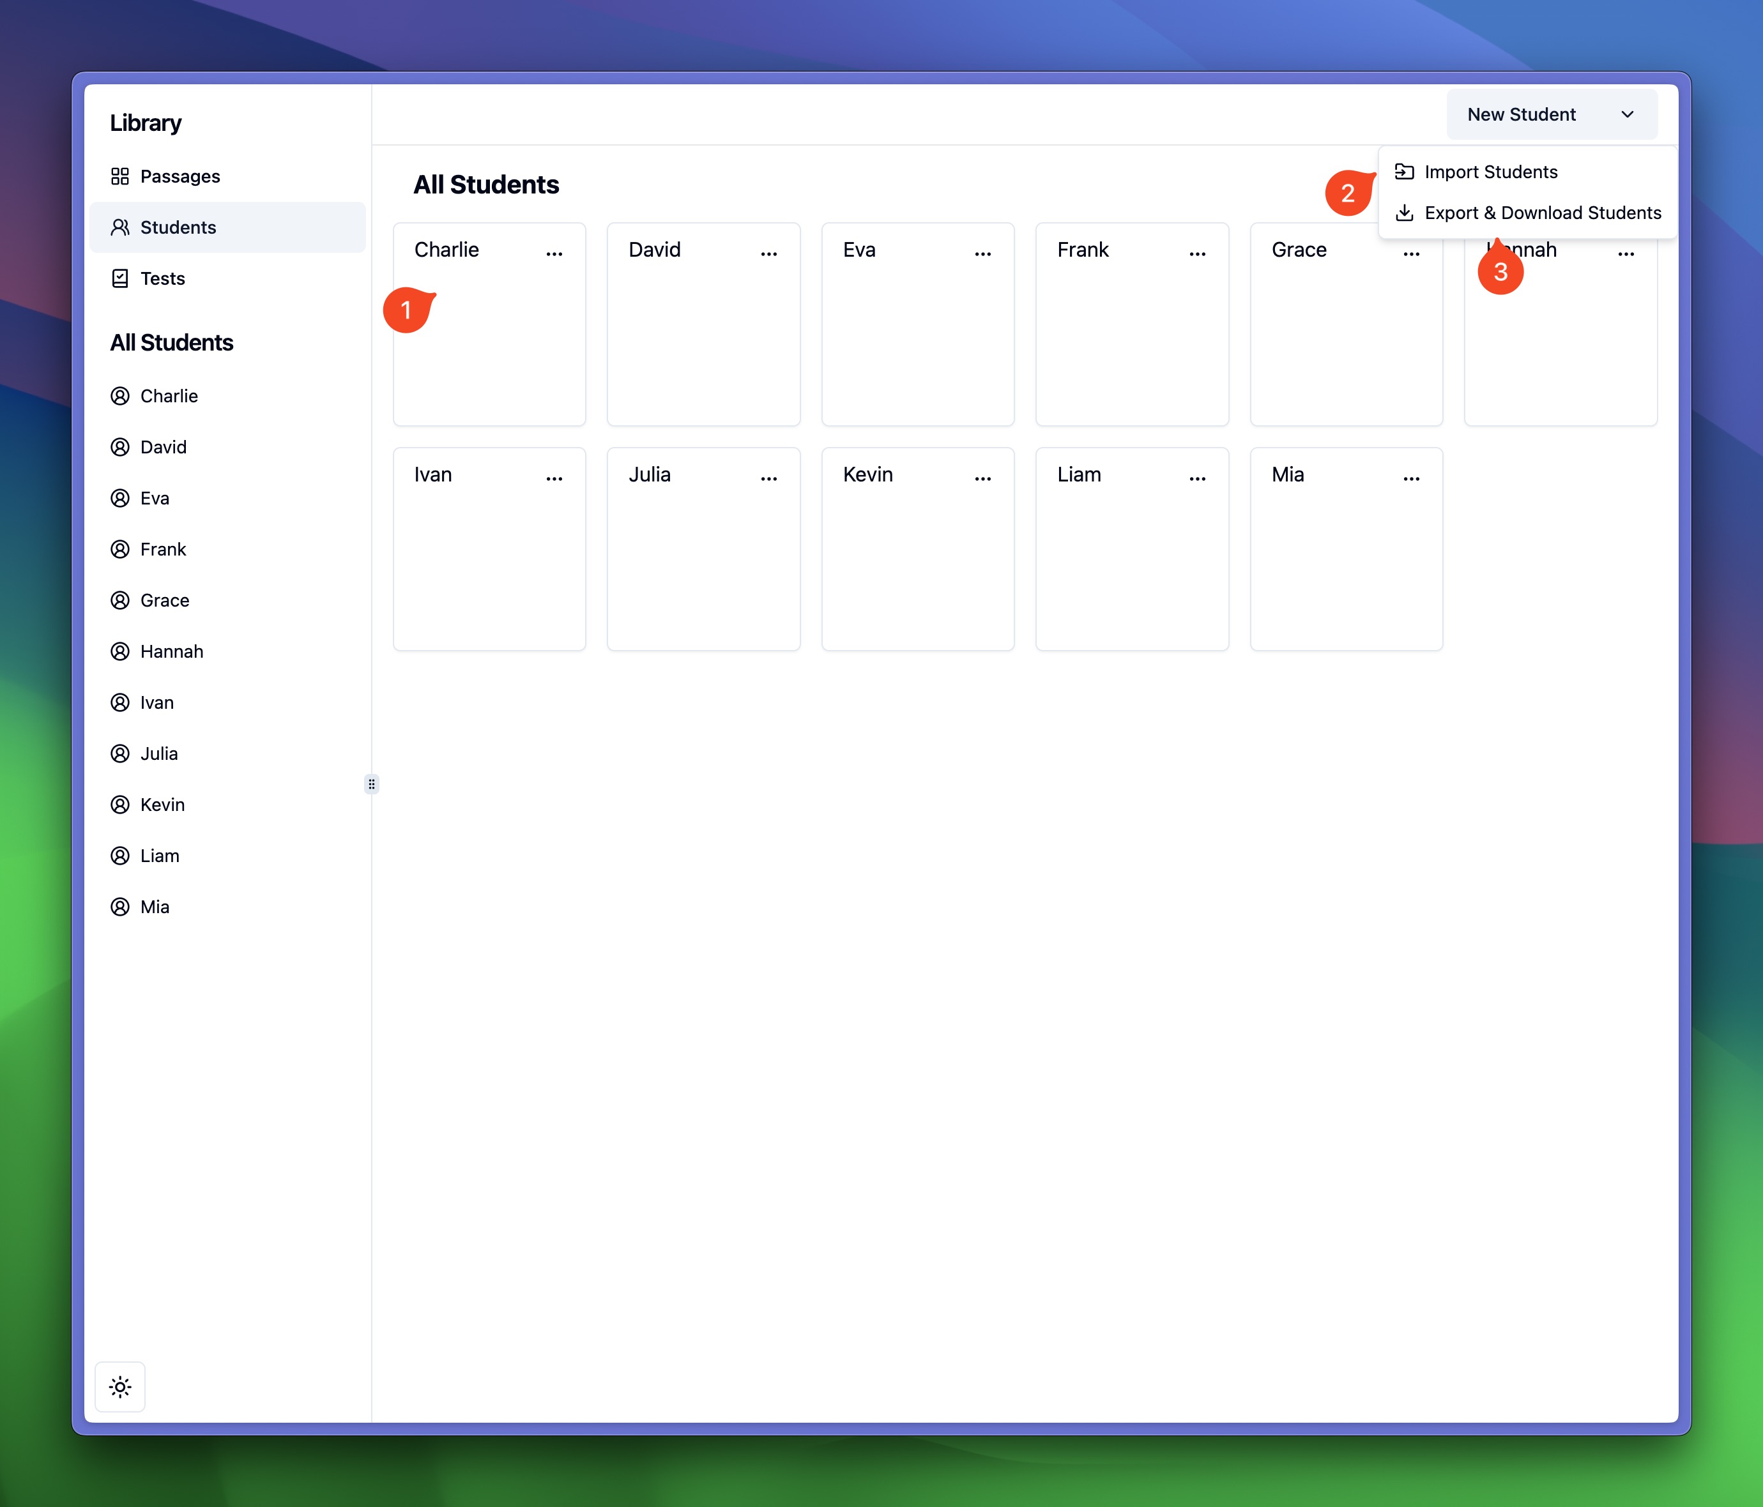
Task: Select Mia's profile icon in the sidebar
Action: [120, 907]
